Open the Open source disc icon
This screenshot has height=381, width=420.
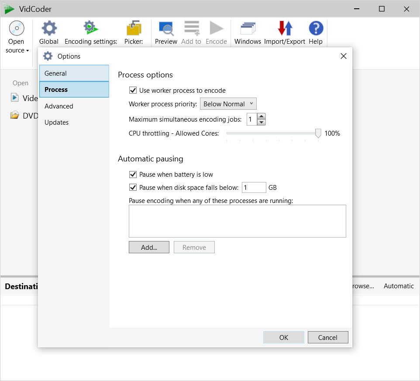(16, 28)
